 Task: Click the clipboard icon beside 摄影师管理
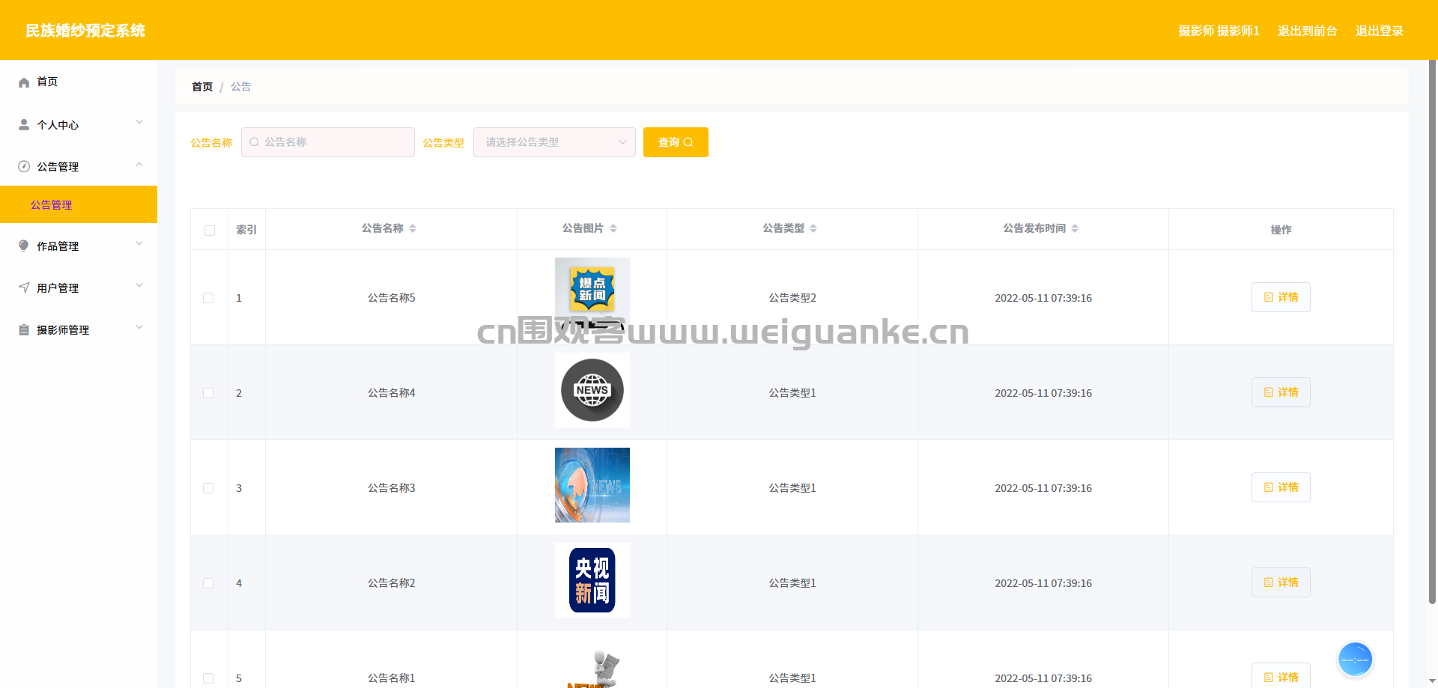click(x=24, y=330)
